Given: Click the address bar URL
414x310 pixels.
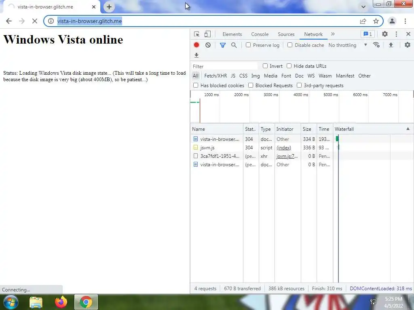Looking at the screenshot, I should (x=89, y=21).
